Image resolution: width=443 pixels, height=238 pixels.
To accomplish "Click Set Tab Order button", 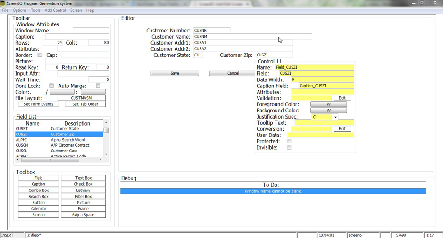I will tap(85, 104).
